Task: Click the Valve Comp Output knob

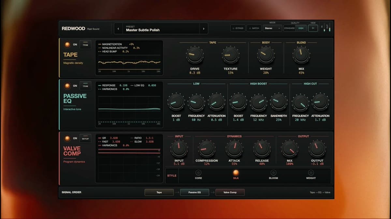Action: 317,148
